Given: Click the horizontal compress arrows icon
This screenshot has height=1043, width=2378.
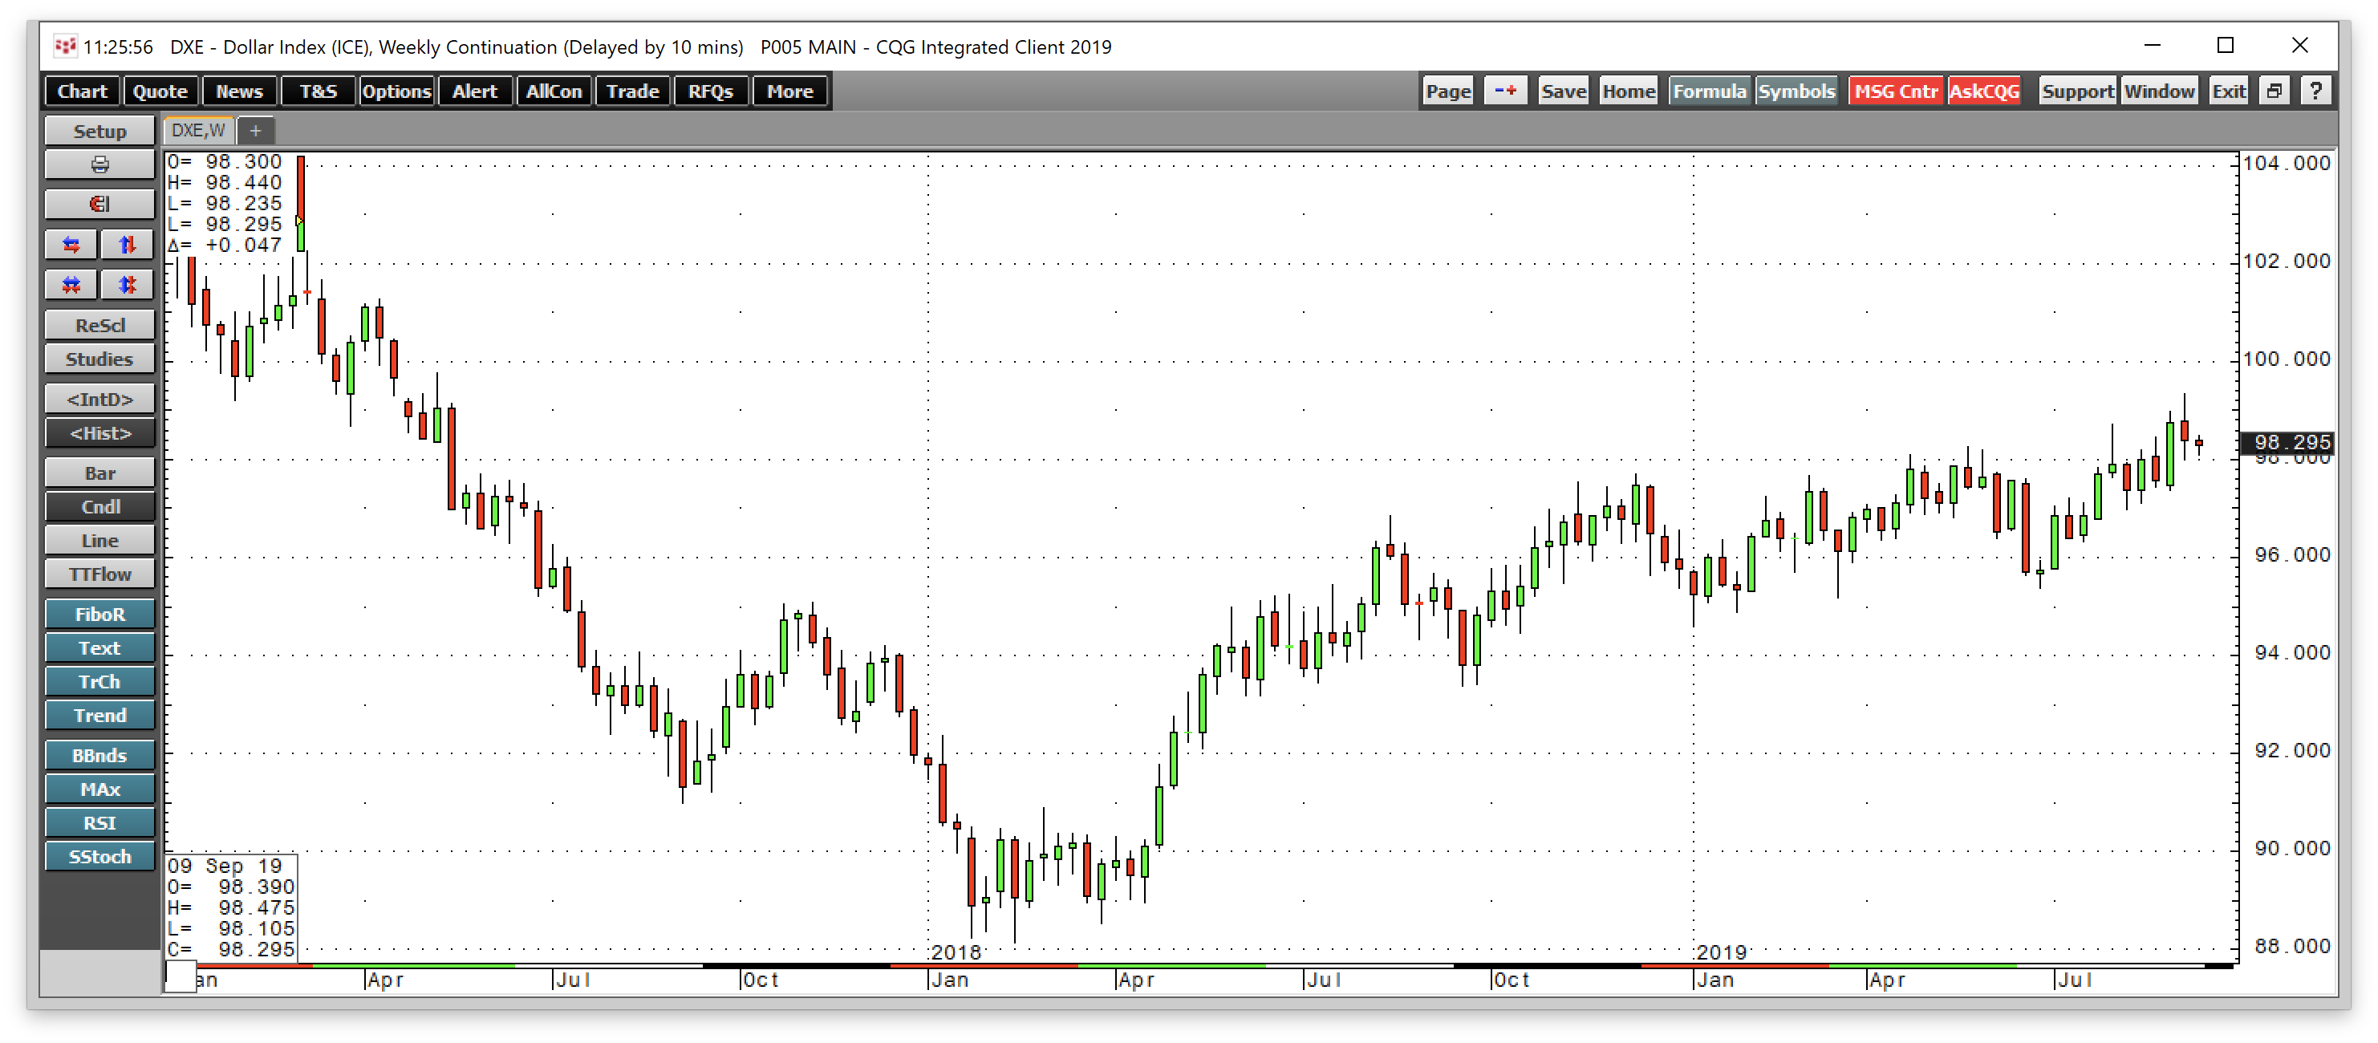Looking at the screenshot, I should (x=71, y=285).
